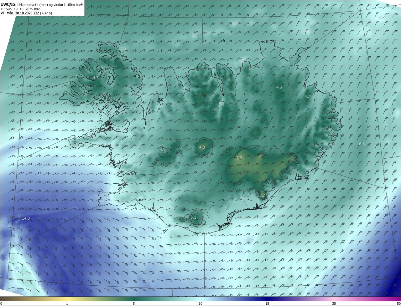Click the map title 'Úrkomumætti (mm) og vindur í 100m hæð'
This screenshot has width=401, height=306.
[50, 4]
